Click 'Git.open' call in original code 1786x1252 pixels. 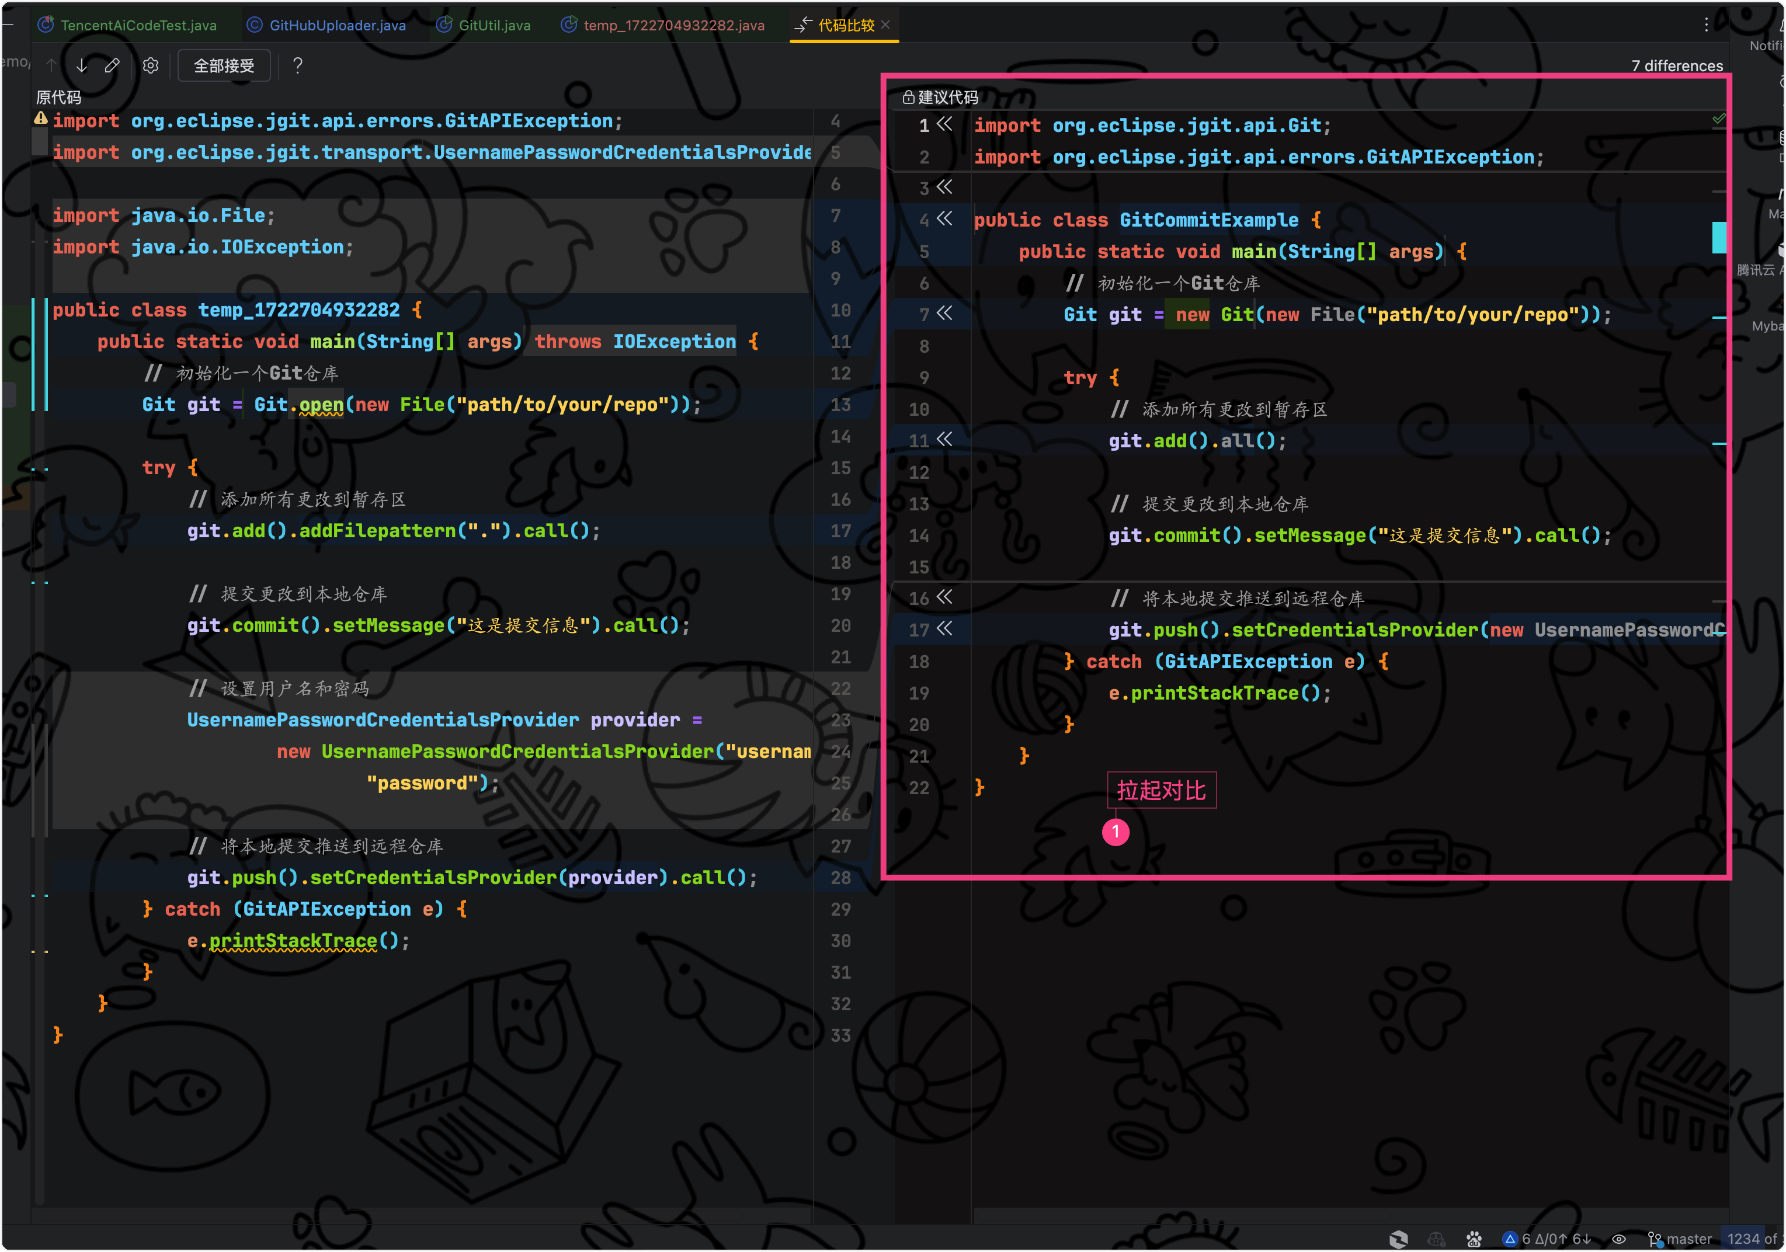coord(298,404)
